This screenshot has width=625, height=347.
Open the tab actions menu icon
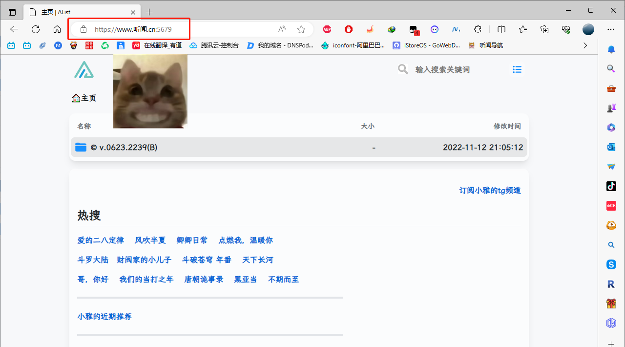[x=12, y=12]
